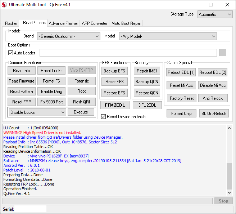
Task: Click the Read Pattern button
Action: point(22,91)
